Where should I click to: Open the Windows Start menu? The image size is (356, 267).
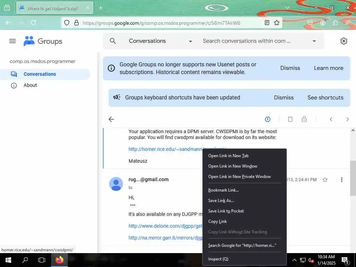[8, 260]
